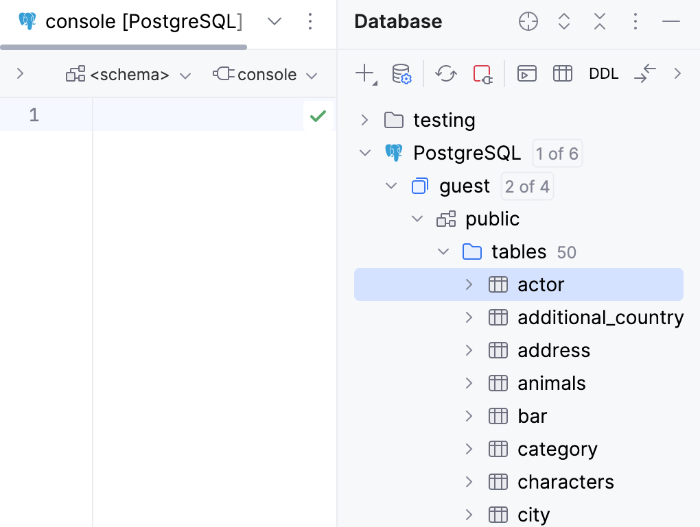Disconnect from the database
700x527 pixels.
point(482,74)
